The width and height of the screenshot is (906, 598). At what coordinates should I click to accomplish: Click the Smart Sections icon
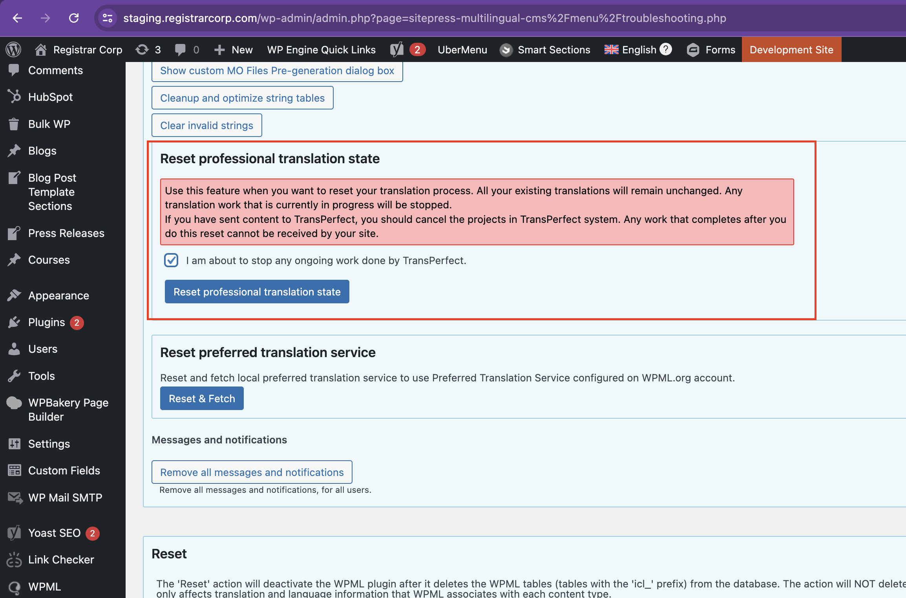pos(506,50)
